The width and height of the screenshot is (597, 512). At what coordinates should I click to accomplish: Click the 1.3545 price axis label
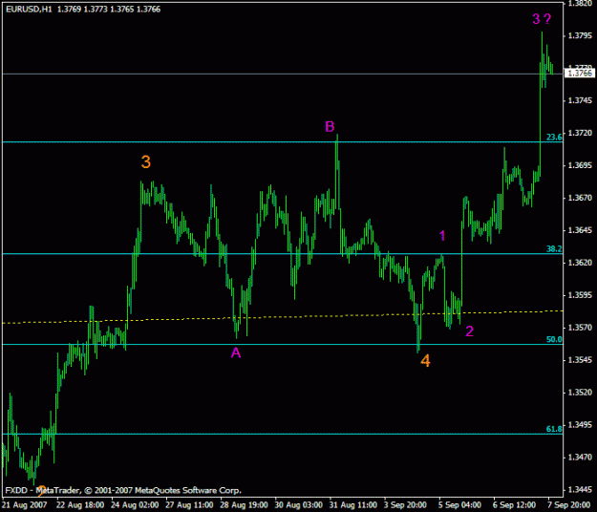[x=580, y=360]
